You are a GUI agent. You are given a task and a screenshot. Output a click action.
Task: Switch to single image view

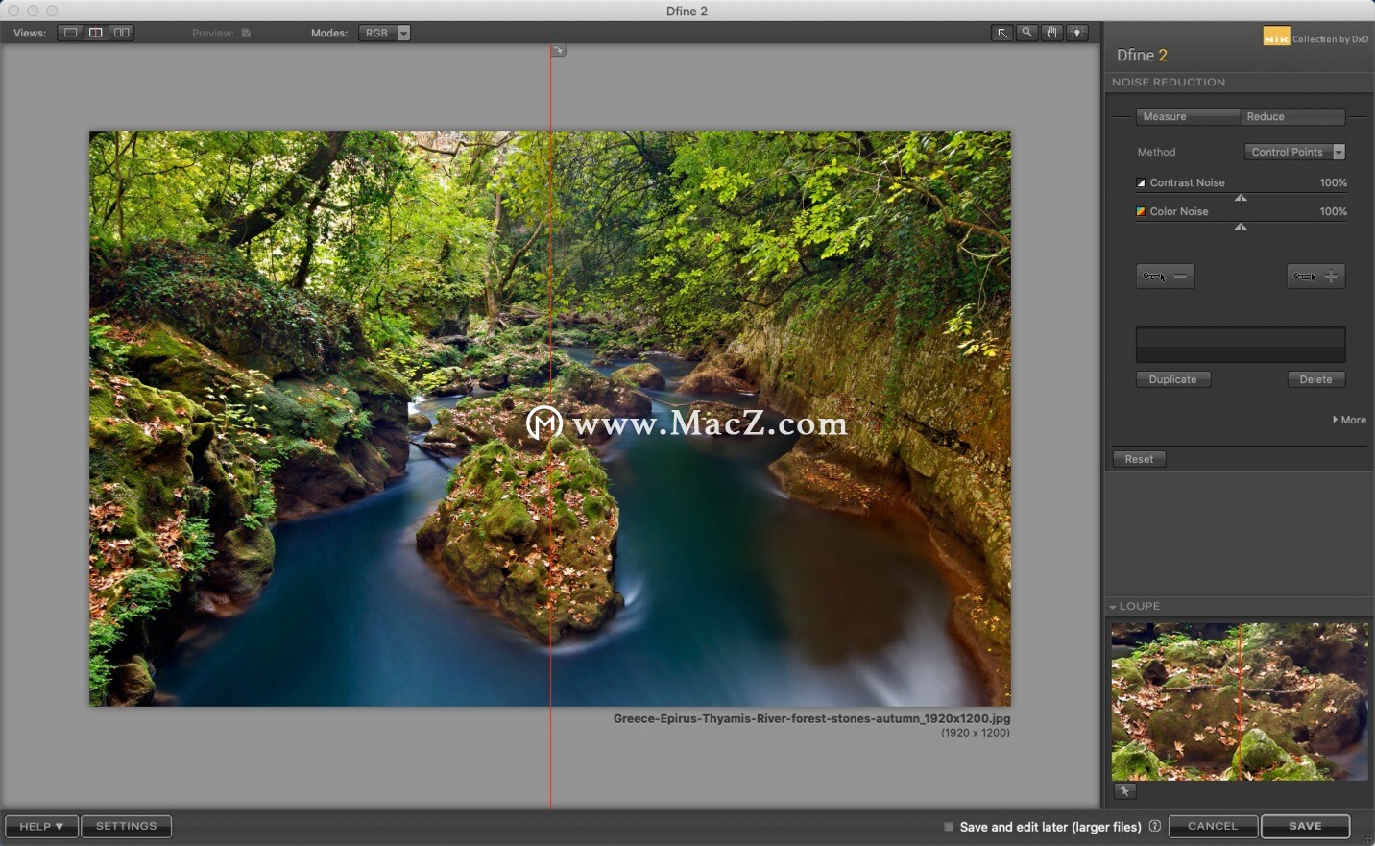click(x=71, y=33)
